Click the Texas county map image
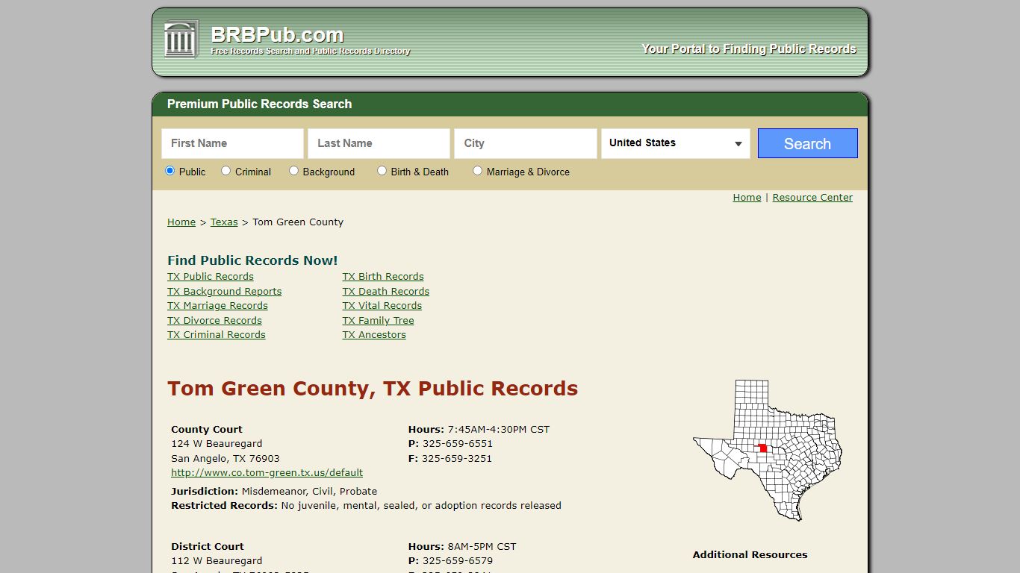Screen dimensions: 1020x573 (x=768, y=451)
